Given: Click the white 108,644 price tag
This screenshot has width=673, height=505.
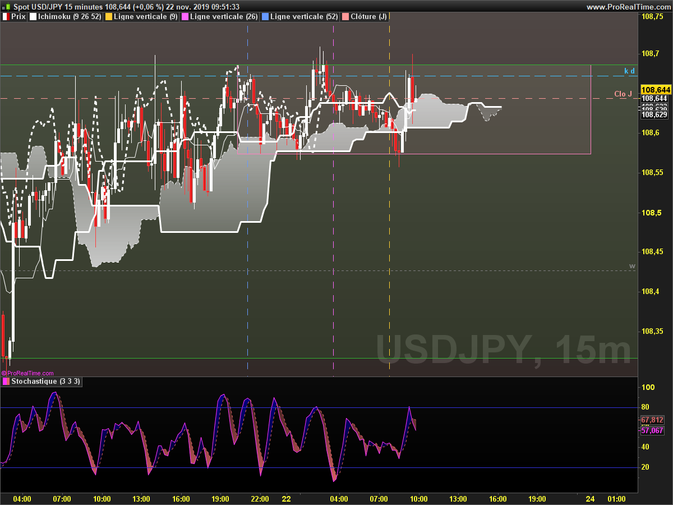Looking at the screenshot, I should [654, 99].
